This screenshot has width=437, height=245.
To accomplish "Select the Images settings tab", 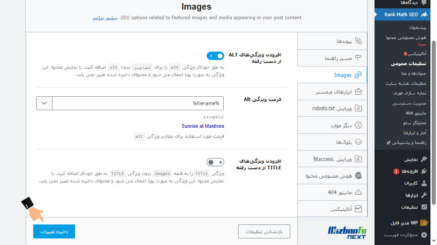I will pos(332,75).
